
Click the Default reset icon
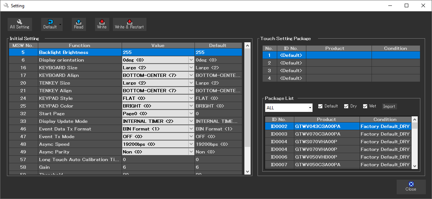pos(50,22)
